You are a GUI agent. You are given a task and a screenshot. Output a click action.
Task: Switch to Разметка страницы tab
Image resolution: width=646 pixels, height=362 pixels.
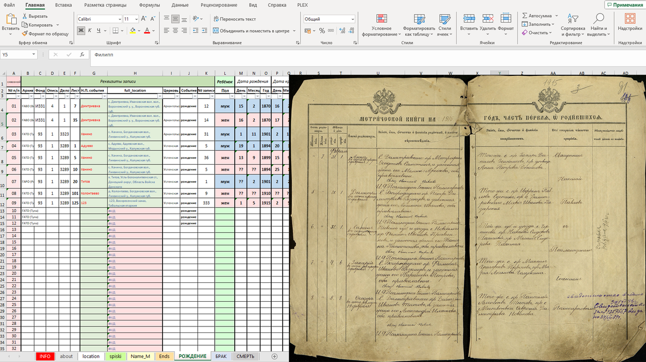[x=106, y=5]
